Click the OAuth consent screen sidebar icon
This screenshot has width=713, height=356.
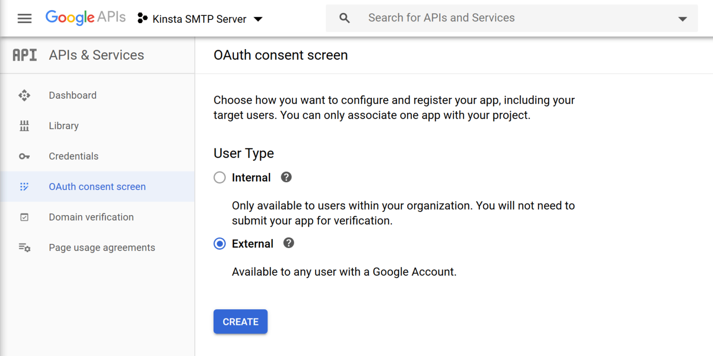pyautogui.click(x=24, y=186)
